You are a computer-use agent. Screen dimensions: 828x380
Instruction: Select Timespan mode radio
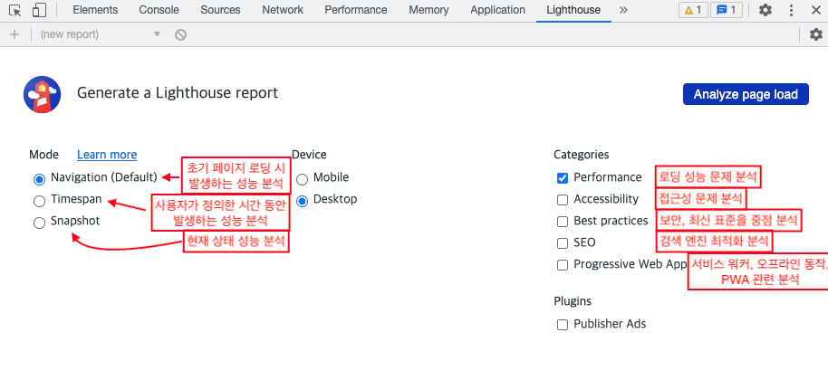[39, 201]
